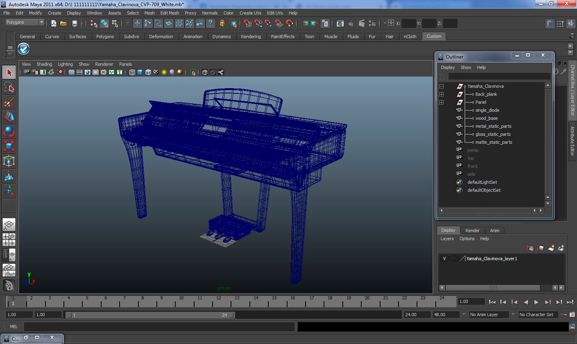Click the question mark help icon
Screen dimensions: 577x344
(x=210, y=23)
